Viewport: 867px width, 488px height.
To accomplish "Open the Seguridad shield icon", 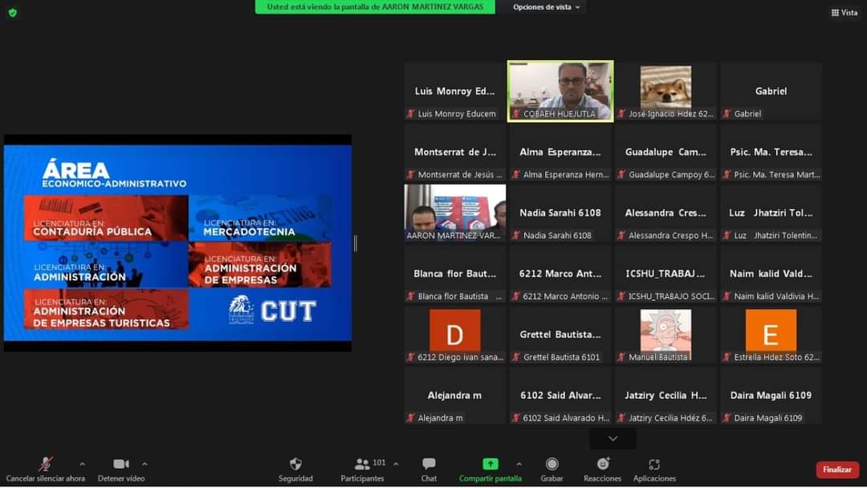I will coord(295,465).
